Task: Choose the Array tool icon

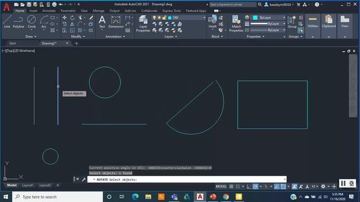Action: [80, 30]
